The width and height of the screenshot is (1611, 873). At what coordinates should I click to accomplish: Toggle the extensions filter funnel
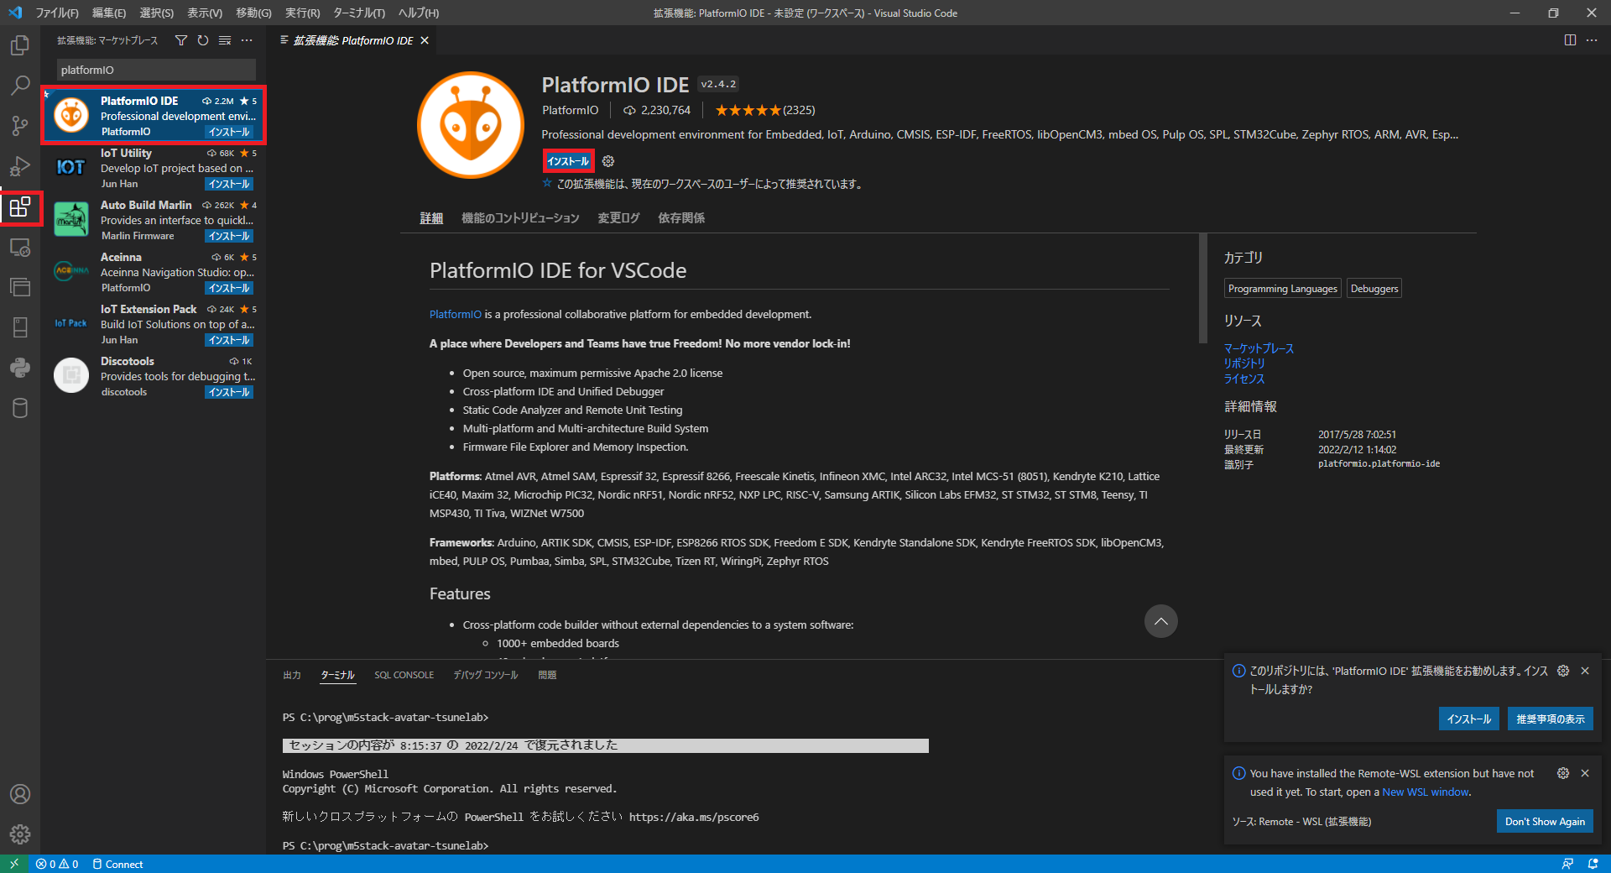tap(180, 39)
